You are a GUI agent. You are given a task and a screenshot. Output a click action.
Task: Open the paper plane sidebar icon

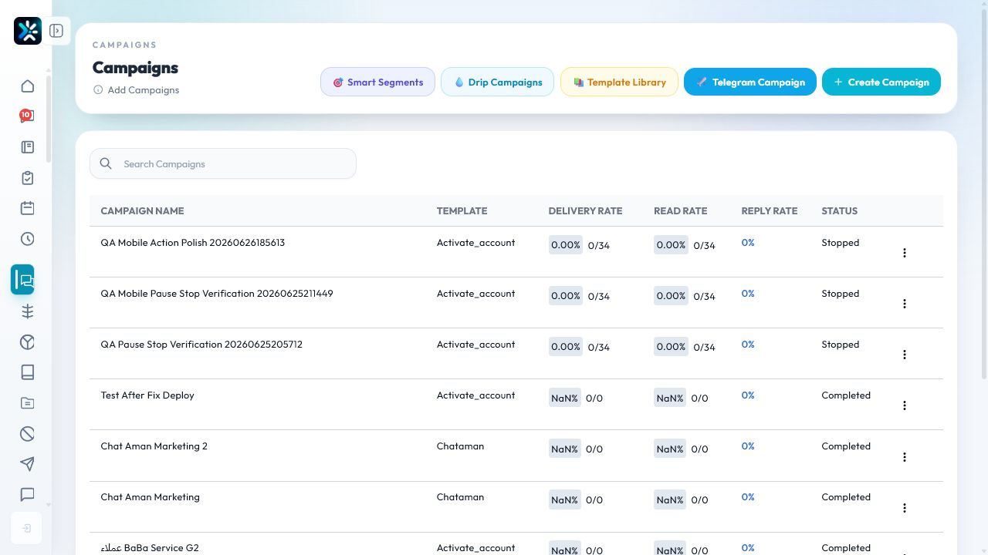tap(28, 464)
